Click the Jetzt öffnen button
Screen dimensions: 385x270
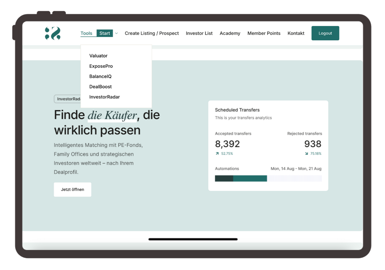(73, 190)
